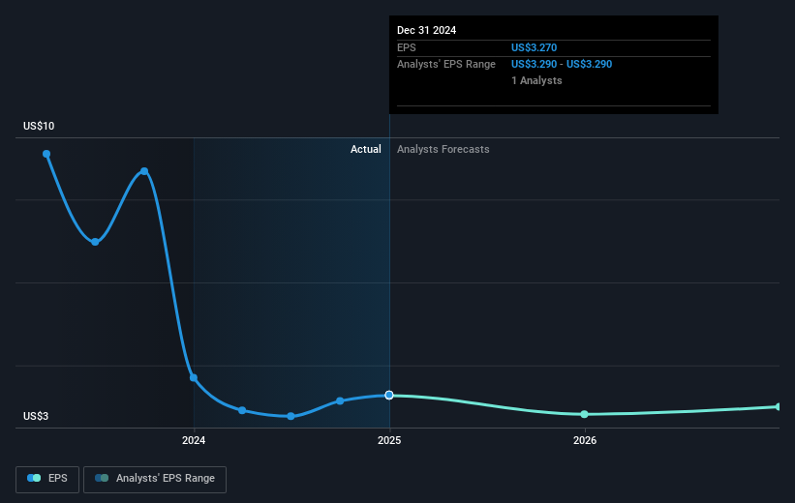Click the 2024 x-axis label
This screenshot has height=503, width=795.
point(194,441)
